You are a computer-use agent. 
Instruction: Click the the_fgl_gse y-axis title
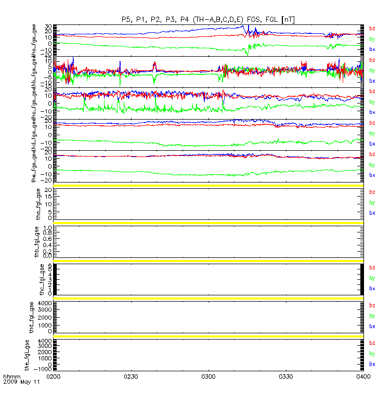[x=27, y=355]
